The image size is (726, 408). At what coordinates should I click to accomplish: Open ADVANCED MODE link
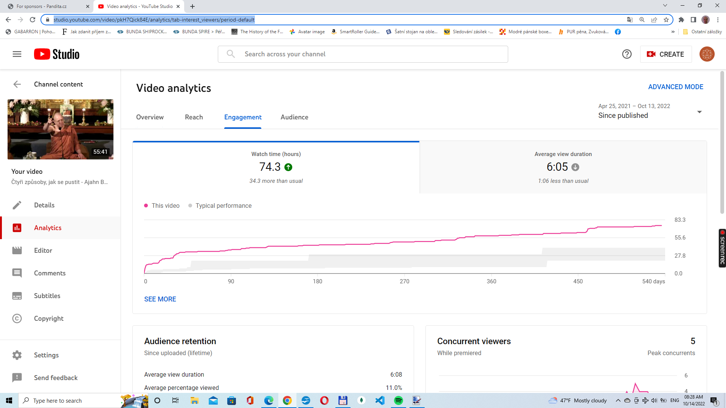(675, 87)
